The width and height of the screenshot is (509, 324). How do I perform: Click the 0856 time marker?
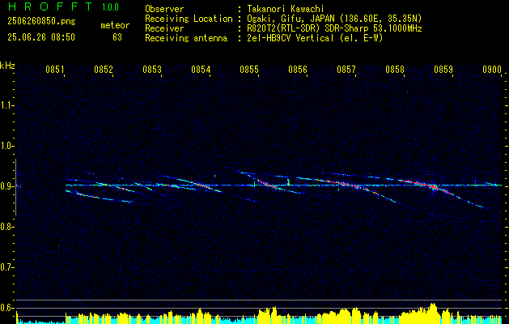click(x=298, y=69)
